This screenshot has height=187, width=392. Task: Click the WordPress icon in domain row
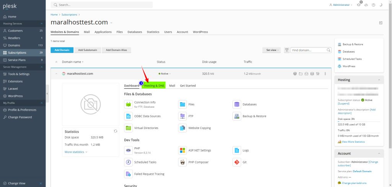click(x=295, y=74)
